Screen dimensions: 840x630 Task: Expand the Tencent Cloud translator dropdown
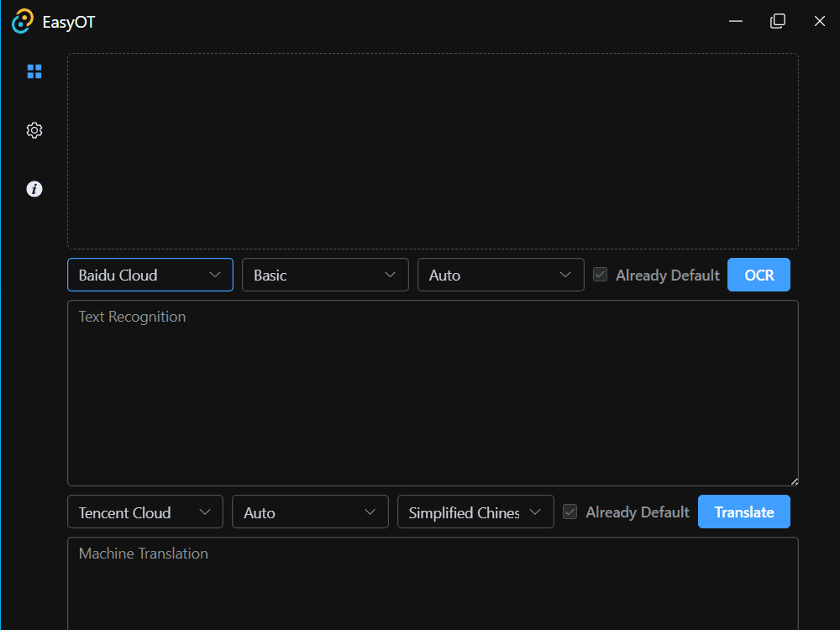(145, 512)
